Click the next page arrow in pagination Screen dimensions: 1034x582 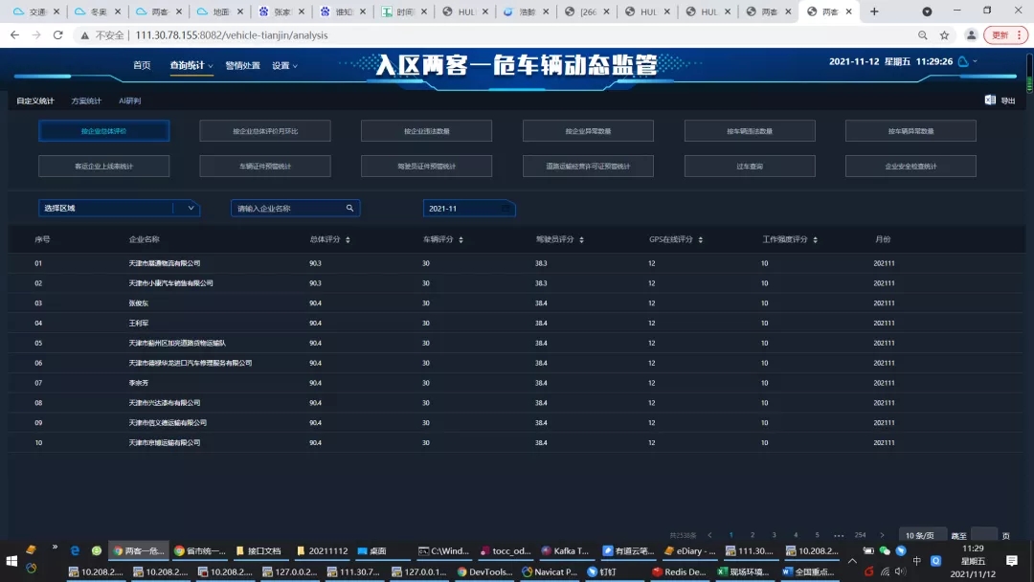click(883, 535)
